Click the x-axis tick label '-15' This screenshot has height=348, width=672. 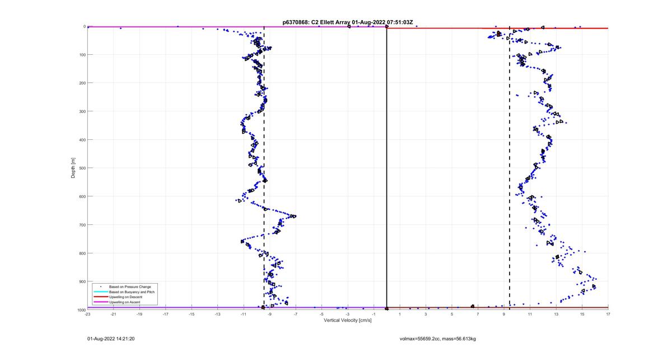[x=192, y=314]
